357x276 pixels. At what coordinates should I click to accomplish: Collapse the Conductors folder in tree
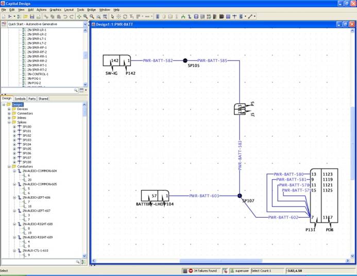coord(9,166)
